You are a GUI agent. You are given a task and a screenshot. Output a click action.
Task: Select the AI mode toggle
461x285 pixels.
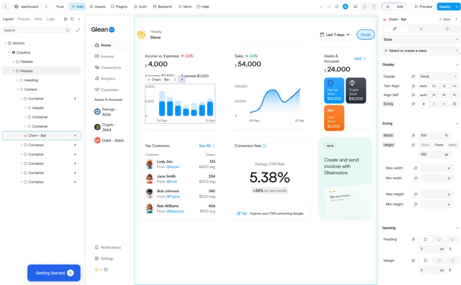tap(388, 7)
